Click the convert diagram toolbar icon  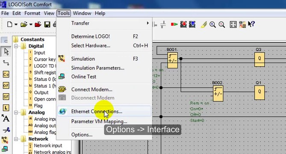242,24
